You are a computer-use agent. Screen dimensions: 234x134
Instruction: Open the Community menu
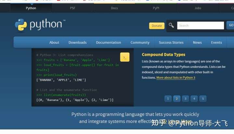140,43
